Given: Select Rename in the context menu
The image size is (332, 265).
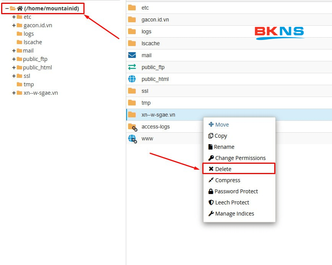Looking at the screenshot, I should pyautogui.click(x=224, y=147).
